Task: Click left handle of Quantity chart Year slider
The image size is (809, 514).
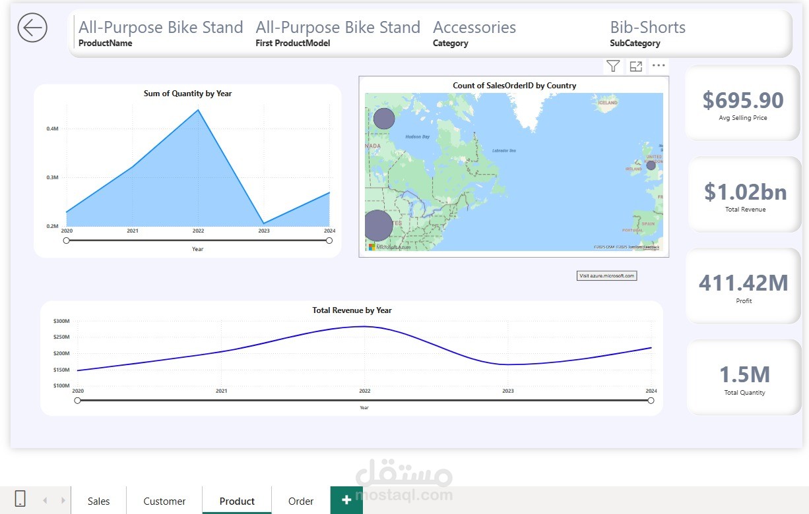Action: click(x=67, y=241)
